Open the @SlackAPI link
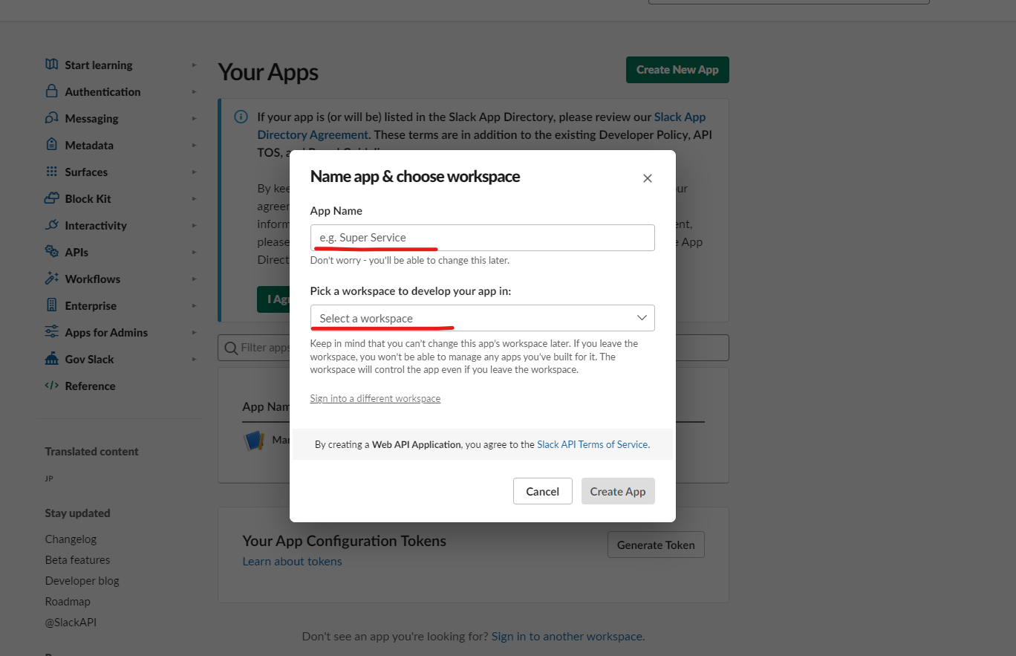 click(x=71, y=623)
